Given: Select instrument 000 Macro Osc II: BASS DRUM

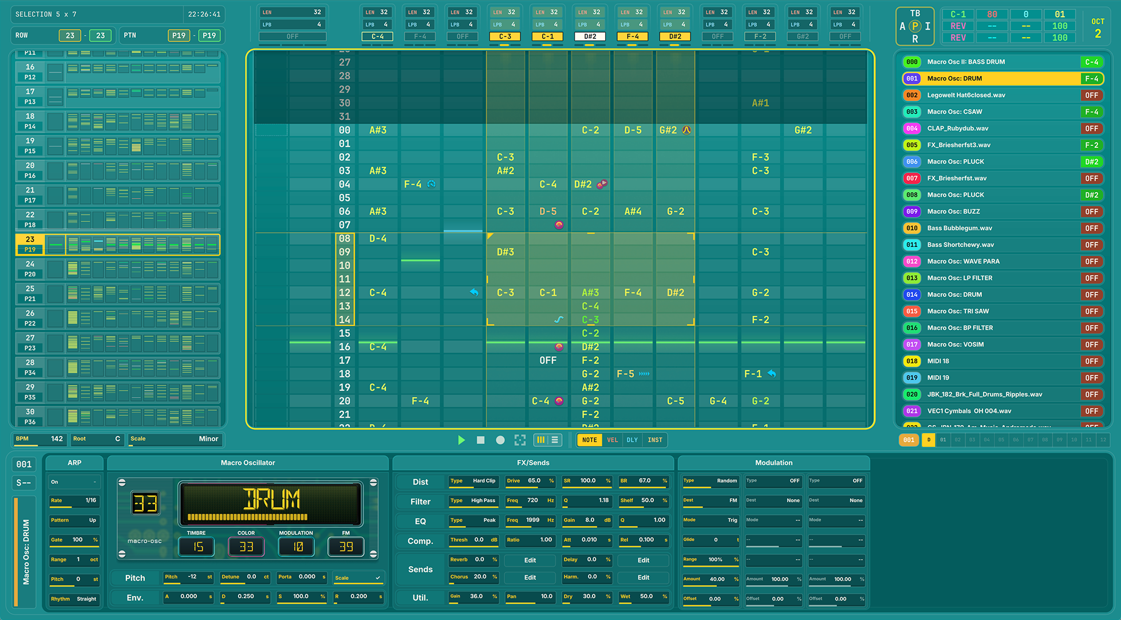Looking at the screenshot, I should pos(1002,62).
